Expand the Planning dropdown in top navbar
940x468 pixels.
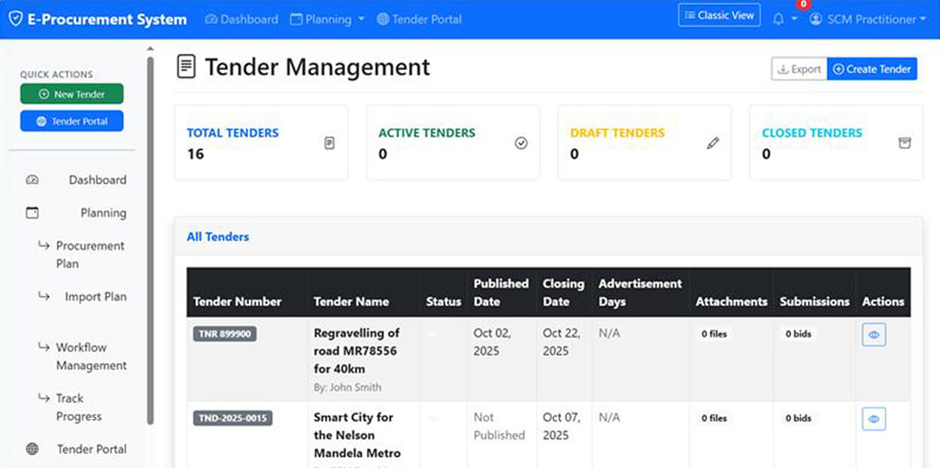[327, 20]
